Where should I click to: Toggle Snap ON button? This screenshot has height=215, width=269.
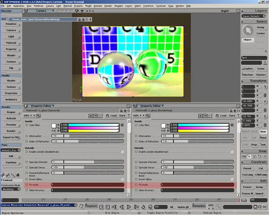(244, 156)
